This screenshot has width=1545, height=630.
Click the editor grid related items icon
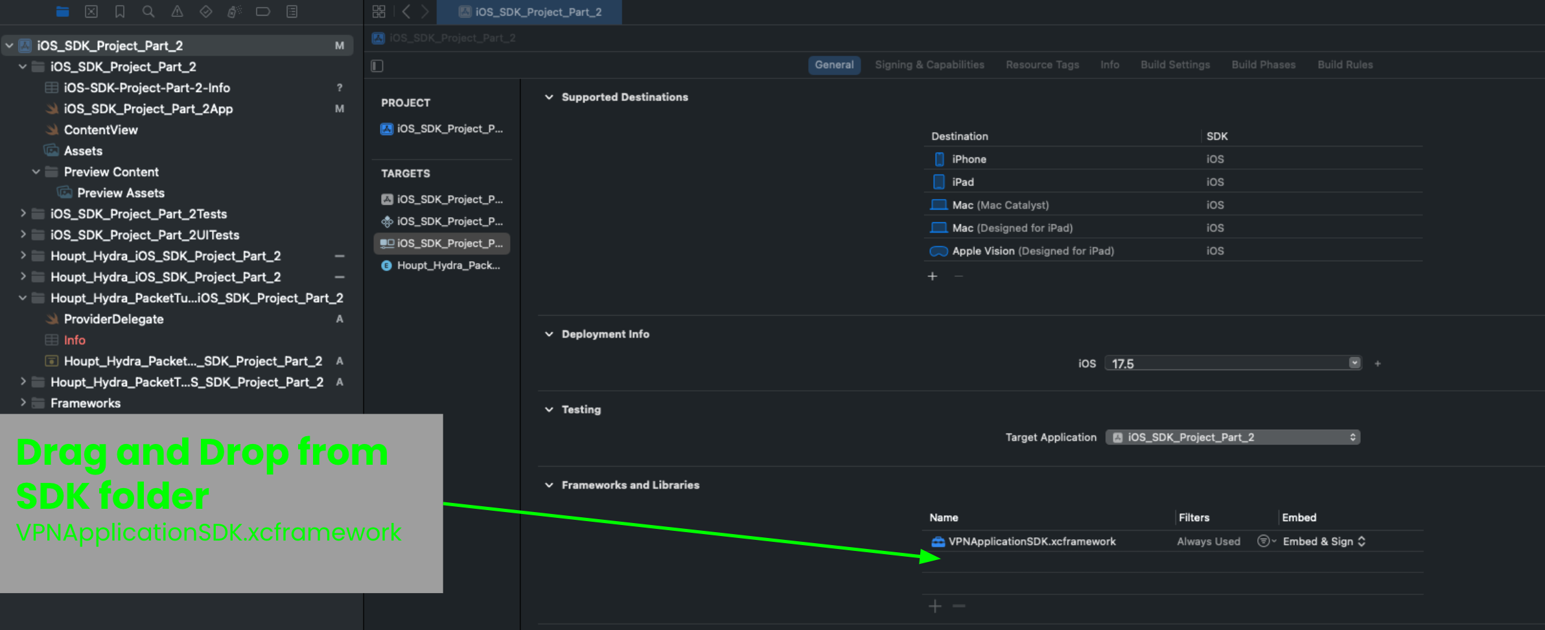[379, 12]
